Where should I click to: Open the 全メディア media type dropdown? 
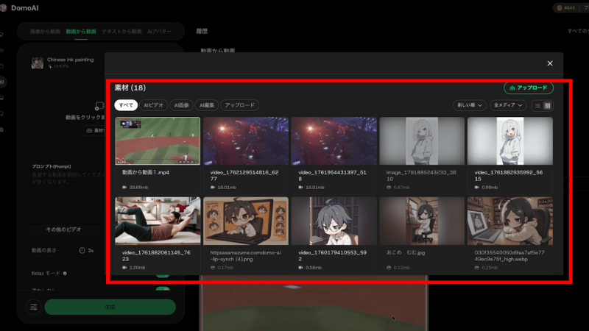509,106
